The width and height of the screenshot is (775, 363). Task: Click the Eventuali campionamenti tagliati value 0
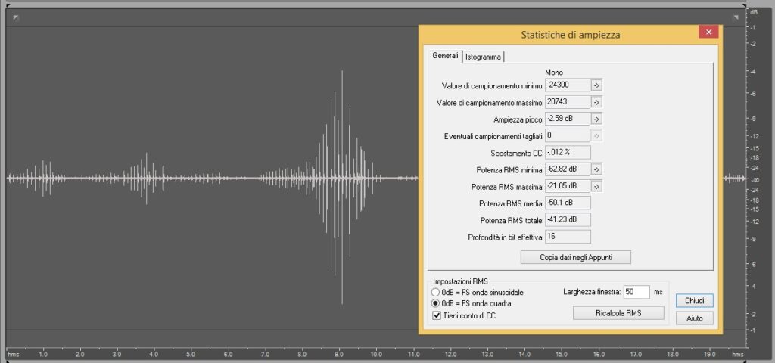(568, 136)
